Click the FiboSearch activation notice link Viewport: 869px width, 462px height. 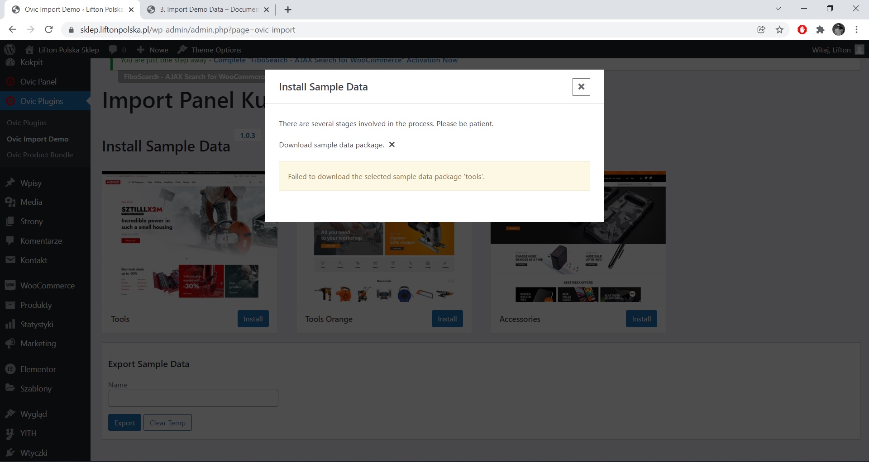335,61
